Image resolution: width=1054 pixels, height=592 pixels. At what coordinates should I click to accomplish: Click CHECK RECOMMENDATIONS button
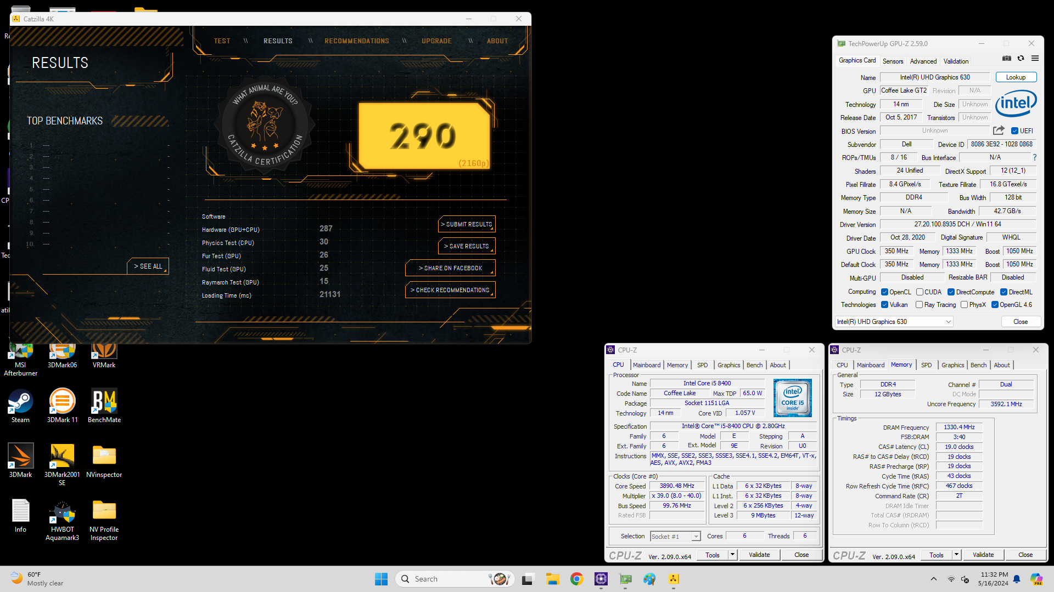pyautogui.click(x=450, y=290)
